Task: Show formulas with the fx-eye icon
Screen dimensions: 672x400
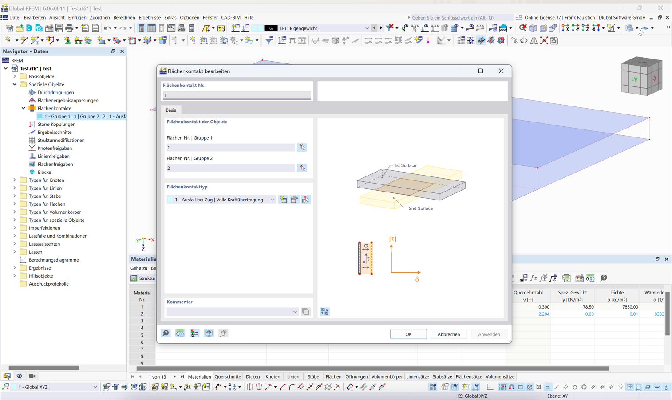Action: coord(553,278)
